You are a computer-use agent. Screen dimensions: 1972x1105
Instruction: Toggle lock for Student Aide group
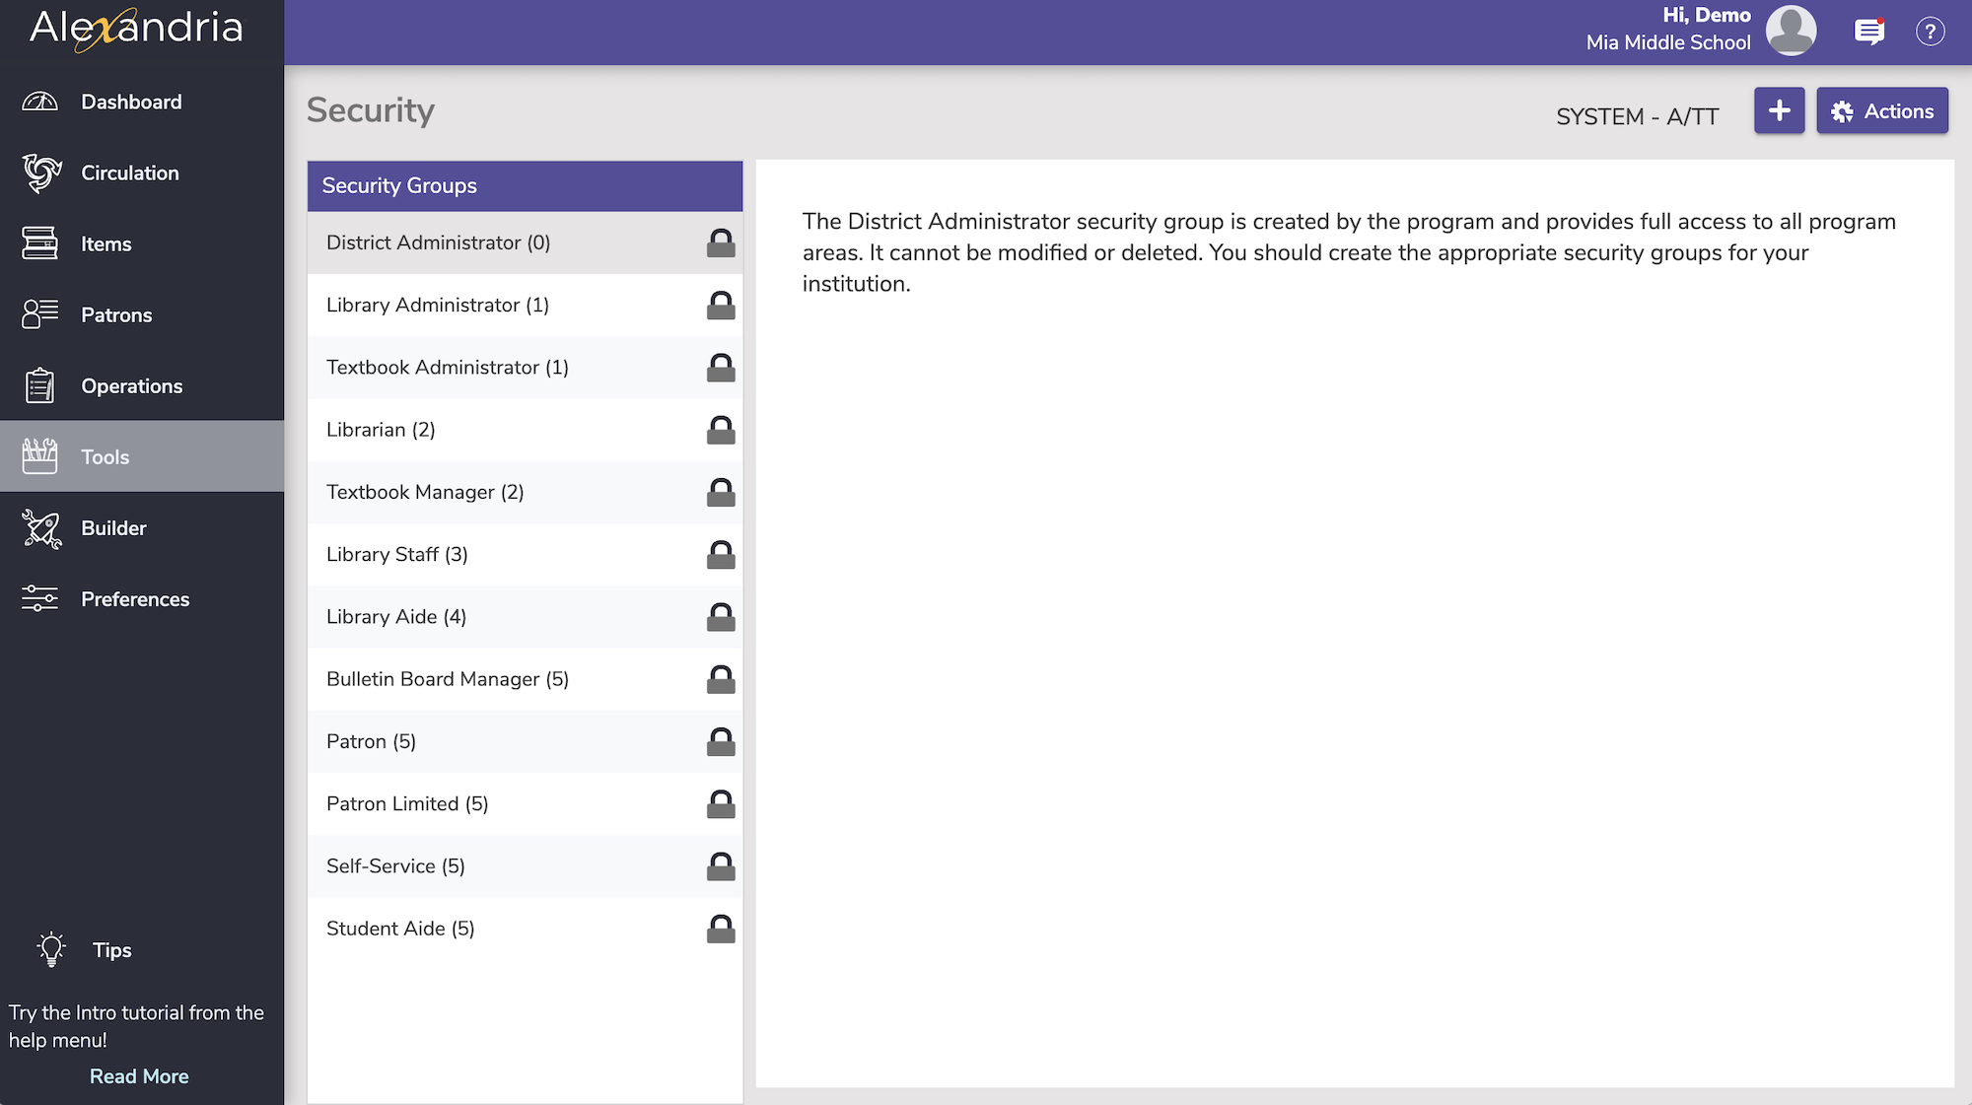pyautogui.click(x=721, y=929)
